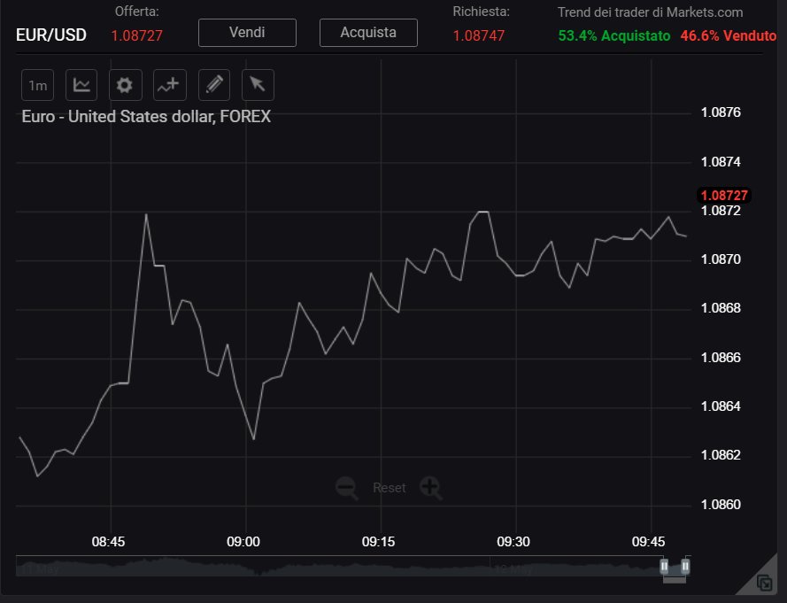Add a study/indicator to the chart

[x=169, y=85]
